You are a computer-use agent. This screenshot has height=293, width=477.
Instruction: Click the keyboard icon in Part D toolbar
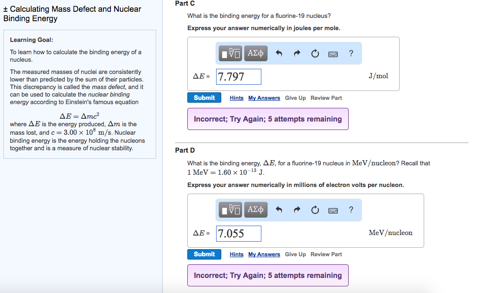(x=333, y=211)
